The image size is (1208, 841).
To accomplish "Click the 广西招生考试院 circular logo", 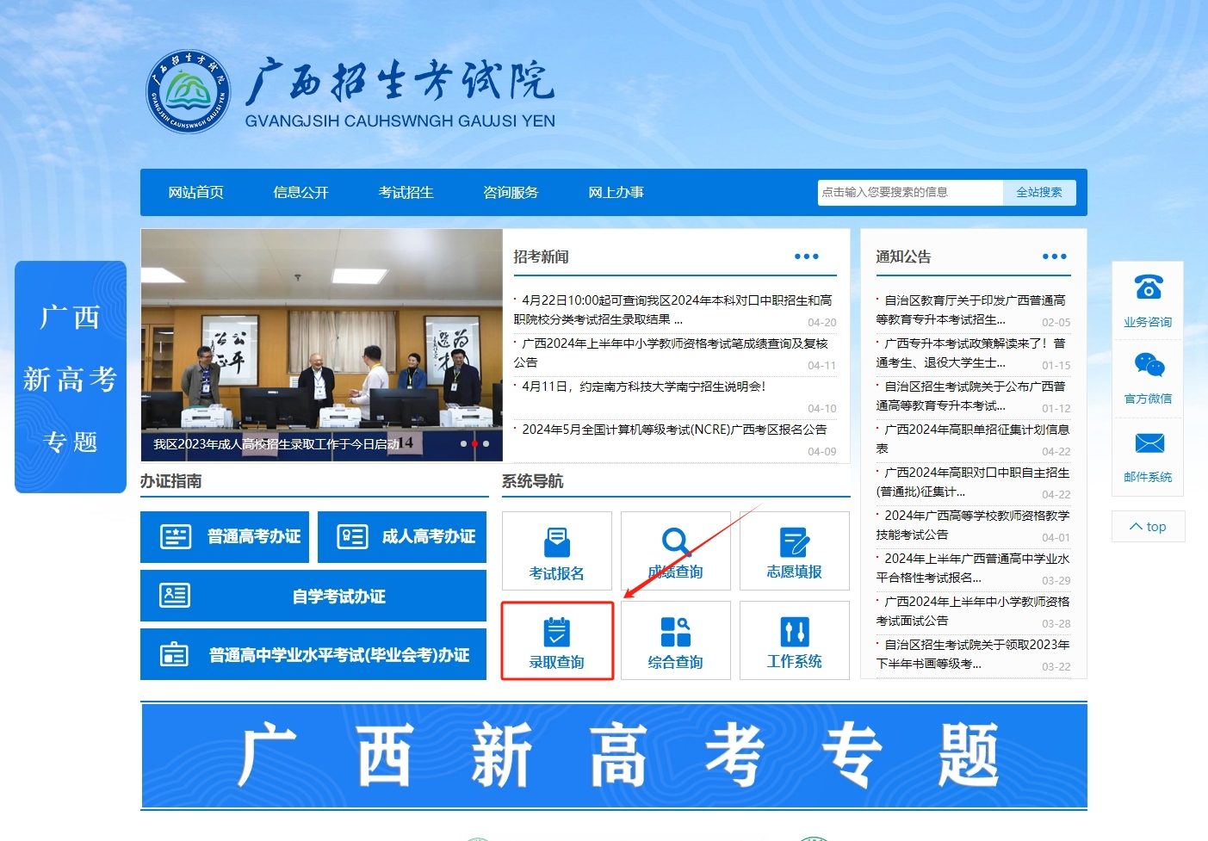I will point(189,91).
